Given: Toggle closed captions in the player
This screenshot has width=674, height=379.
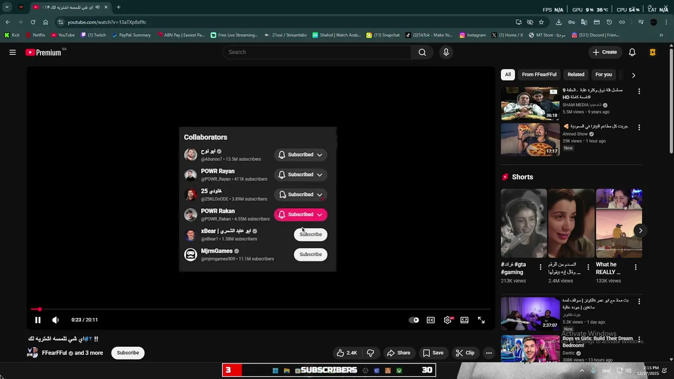Looking at the screenshot, I should click(431, 320).
